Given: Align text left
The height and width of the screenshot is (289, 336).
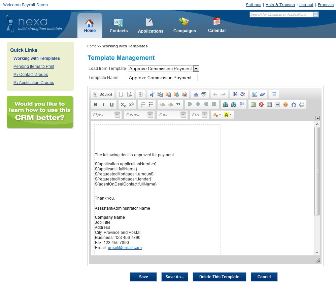Looking at the screenshot, I should point(190,105).
